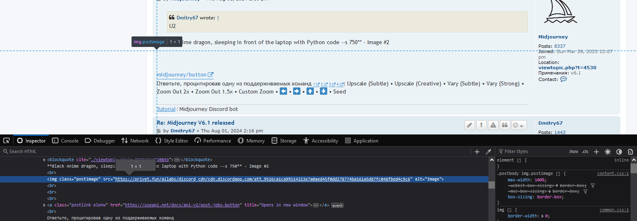Image resolution: width=637 pixels, height=221 pixels.
Task: Focus the Search HTML field
Action: [235, 151]
